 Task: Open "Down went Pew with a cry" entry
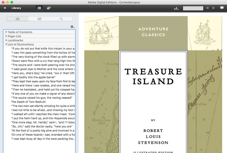43,61
